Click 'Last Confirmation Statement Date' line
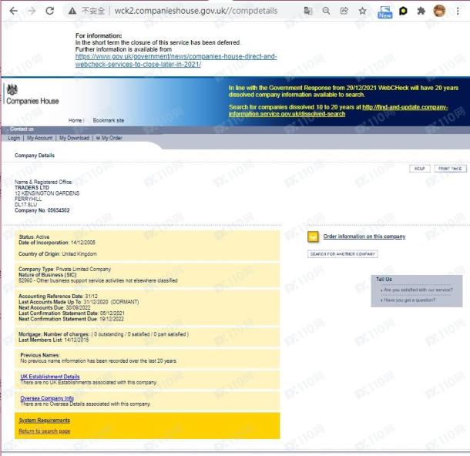 coord(72,313)
